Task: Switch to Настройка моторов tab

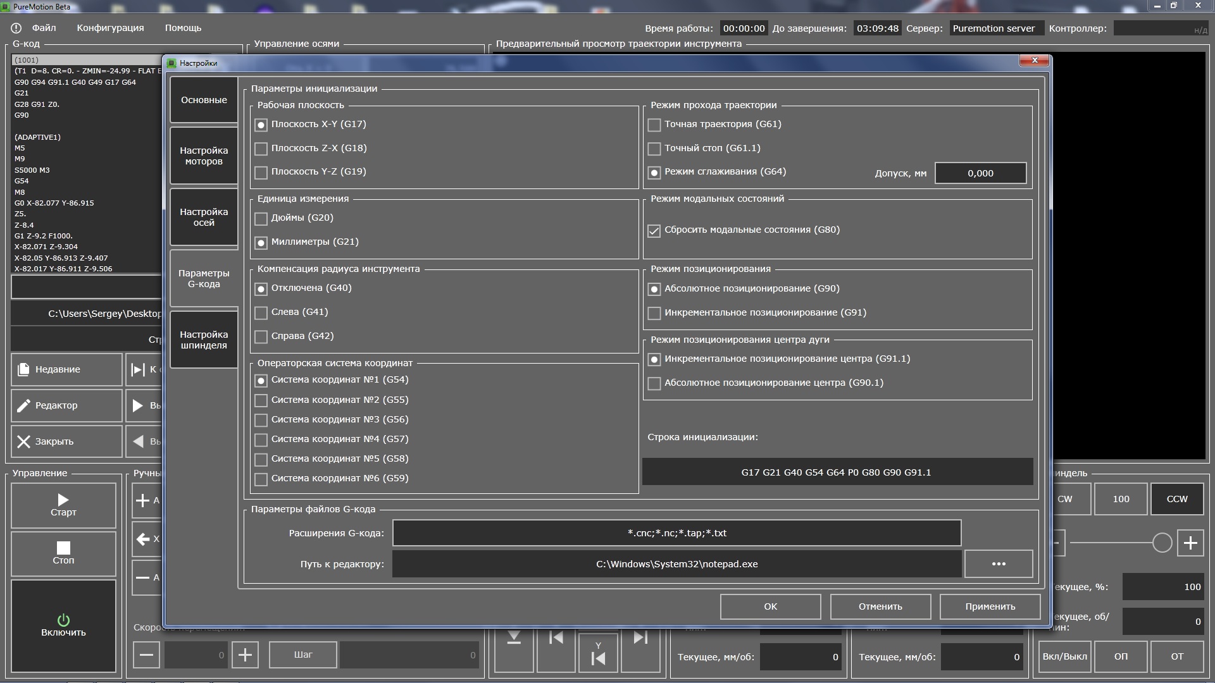Action: 204,156
